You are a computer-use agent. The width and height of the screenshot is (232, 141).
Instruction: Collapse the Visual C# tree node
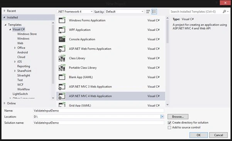coord(10,29)
